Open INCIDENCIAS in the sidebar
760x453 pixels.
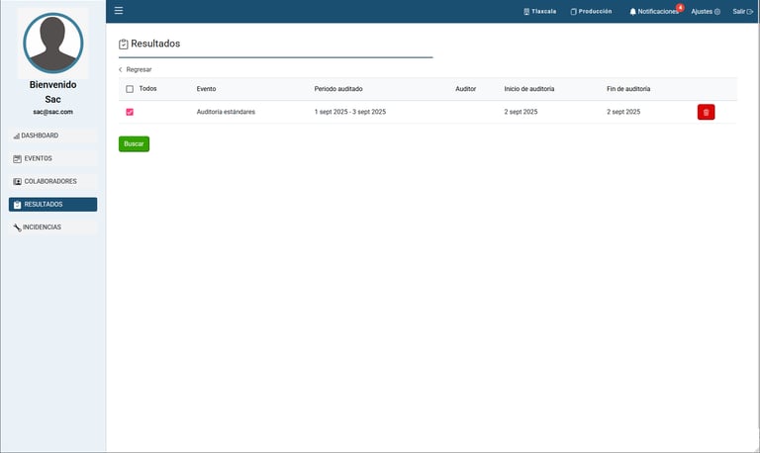[x=52, y=227]
